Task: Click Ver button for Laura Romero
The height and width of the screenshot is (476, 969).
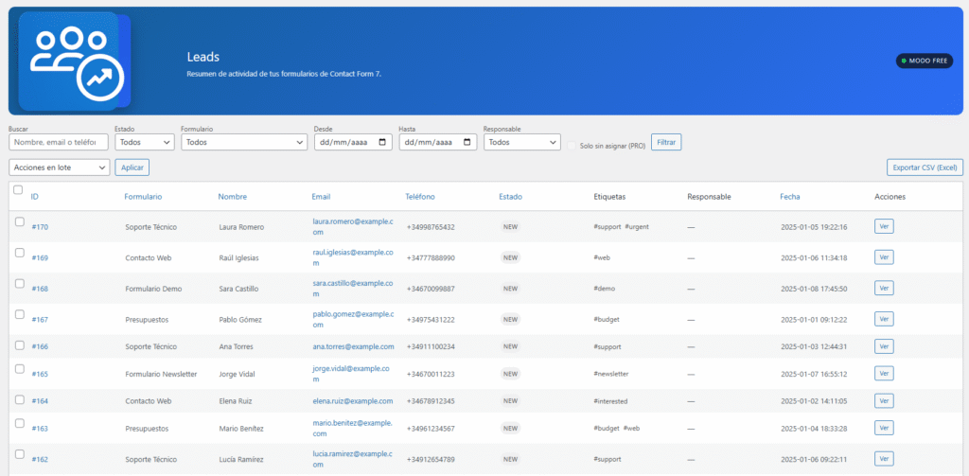Action: 884,226
